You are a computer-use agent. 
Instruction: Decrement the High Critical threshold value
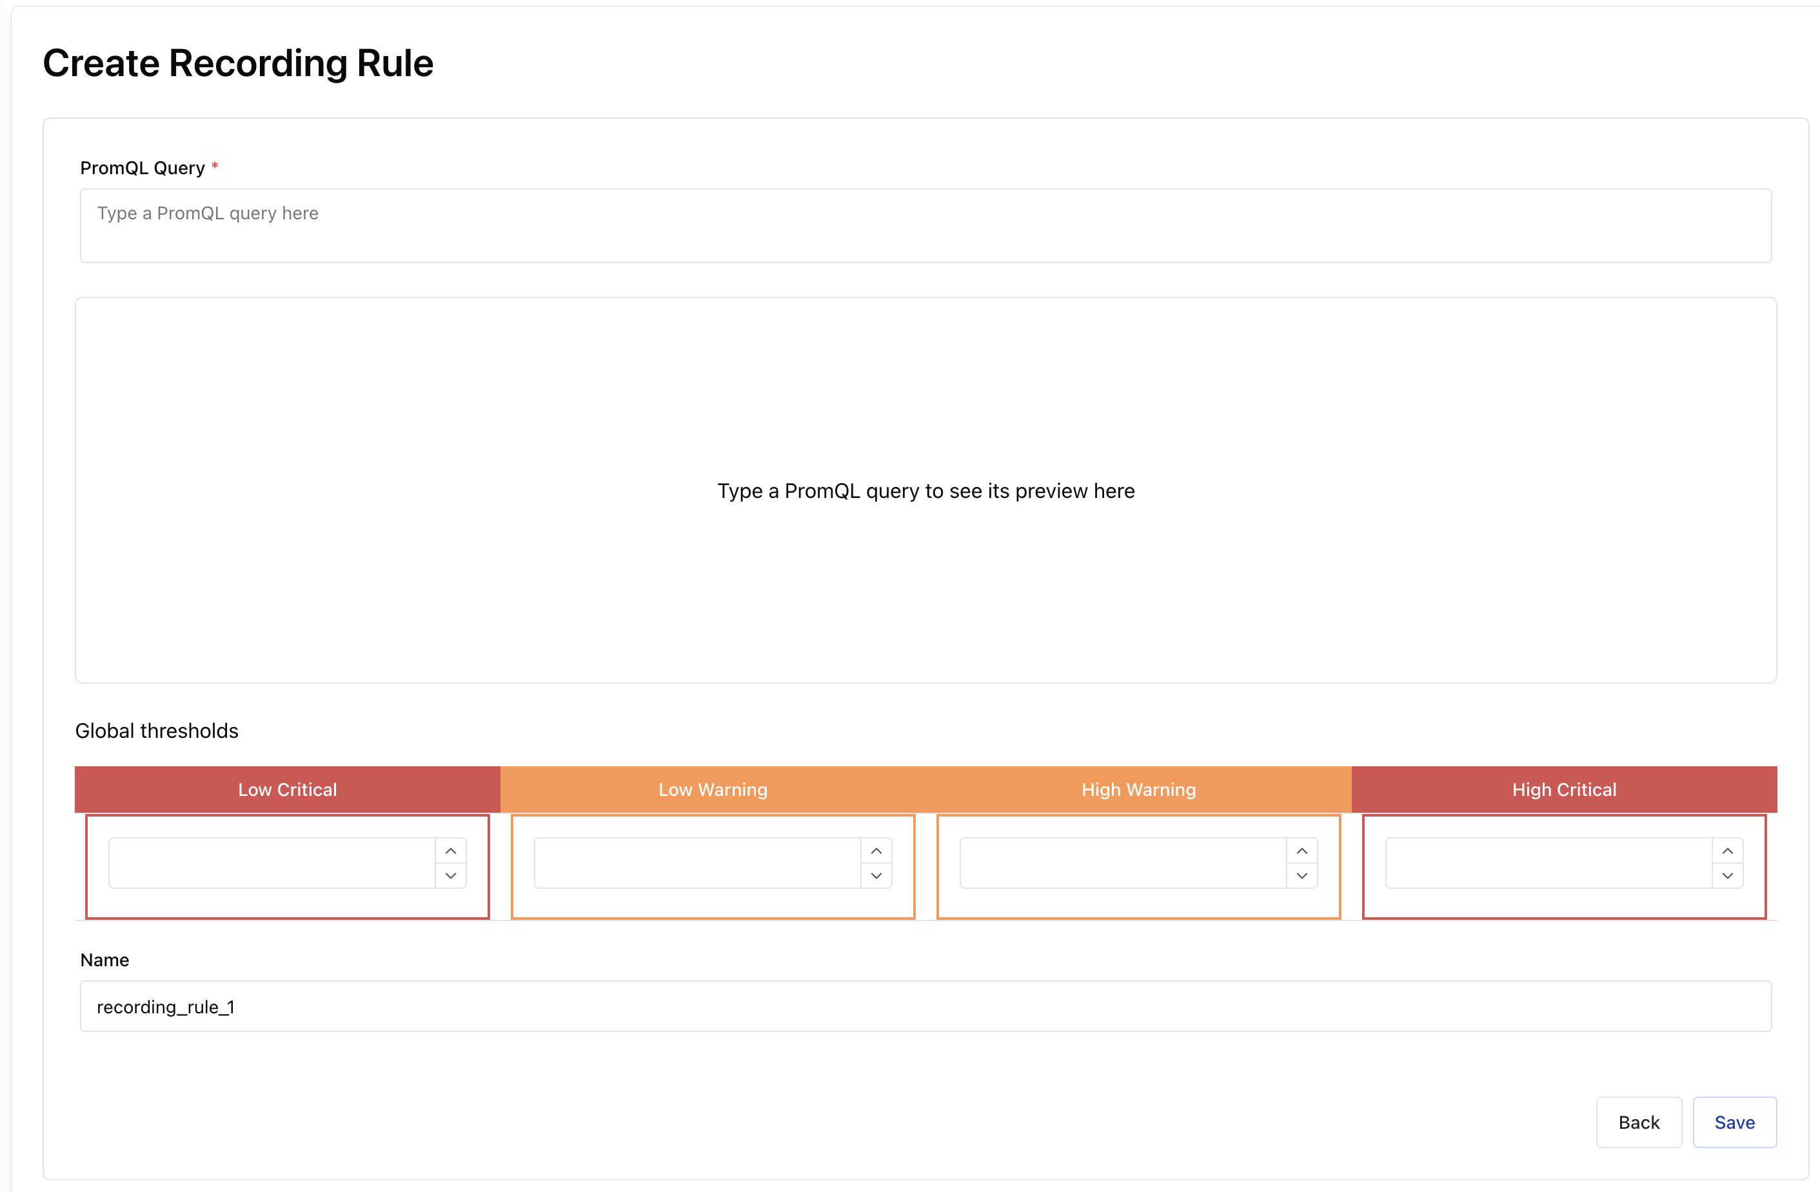(1728, 875)
